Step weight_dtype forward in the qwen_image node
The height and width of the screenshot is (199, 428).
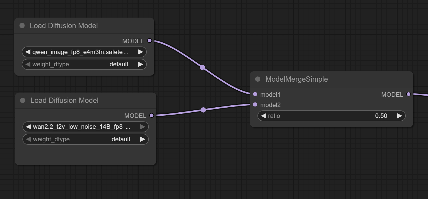(141, 64)
